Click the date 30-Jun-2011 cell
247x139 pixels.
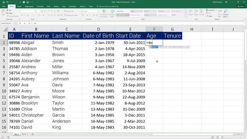click(130, 42)
